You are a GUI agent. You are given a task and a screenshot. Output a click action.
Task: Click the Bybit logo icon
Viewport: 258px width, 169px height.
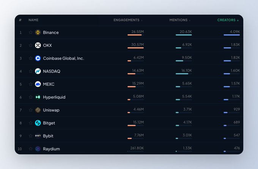pos(38,136)
